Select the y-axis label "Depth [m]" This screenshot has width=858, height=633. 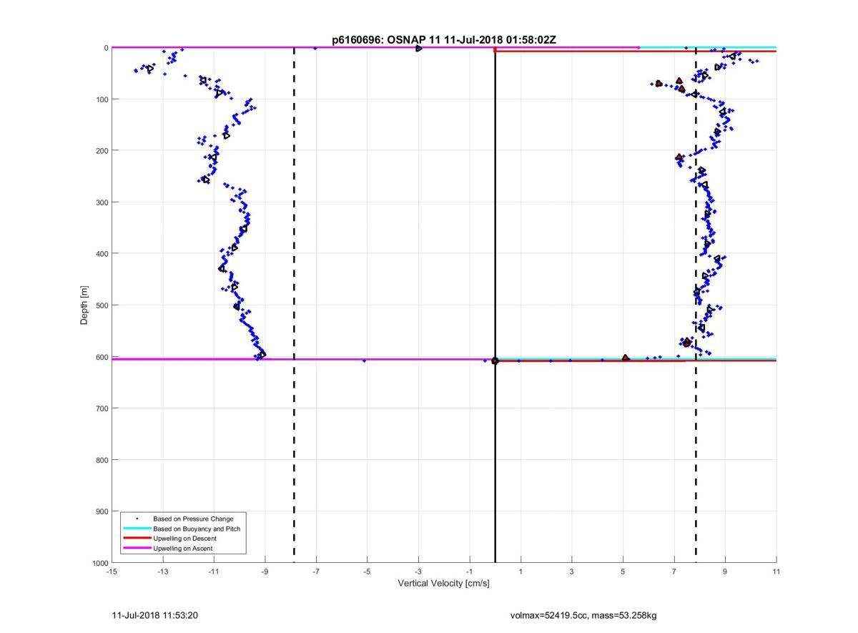click(x=84, y=305)
